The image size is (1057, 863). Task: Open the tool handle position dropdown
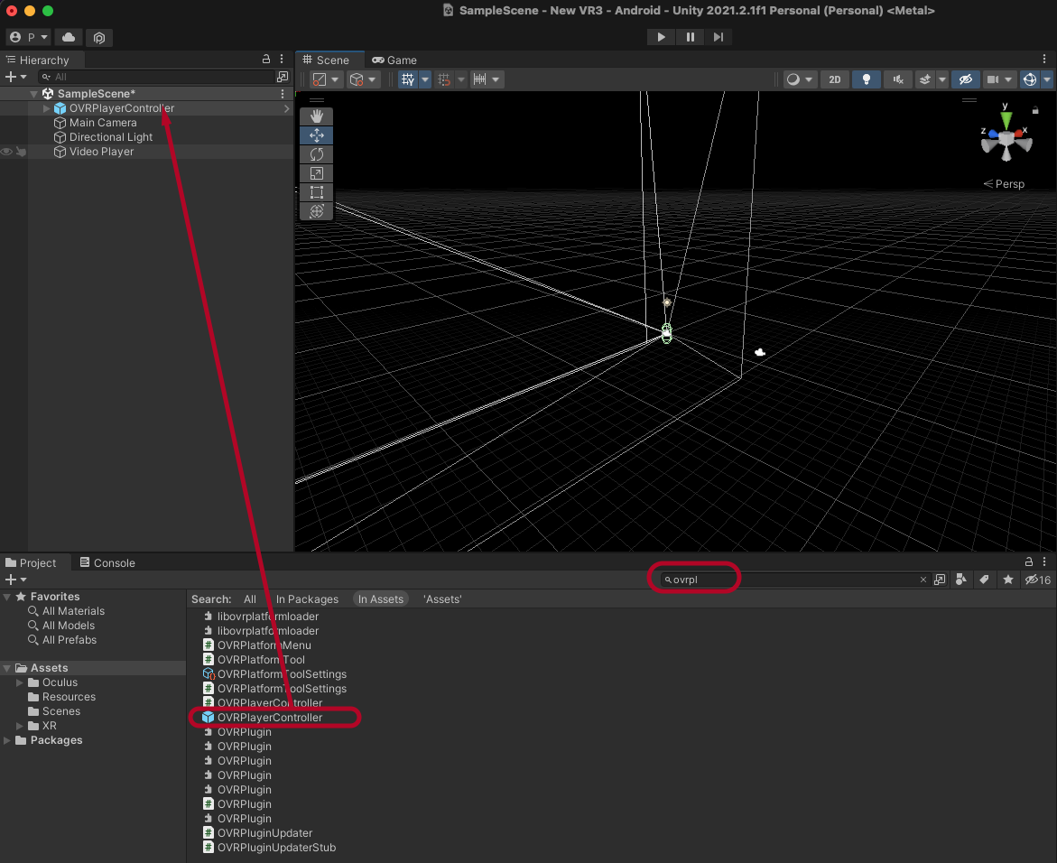(326, 79)
